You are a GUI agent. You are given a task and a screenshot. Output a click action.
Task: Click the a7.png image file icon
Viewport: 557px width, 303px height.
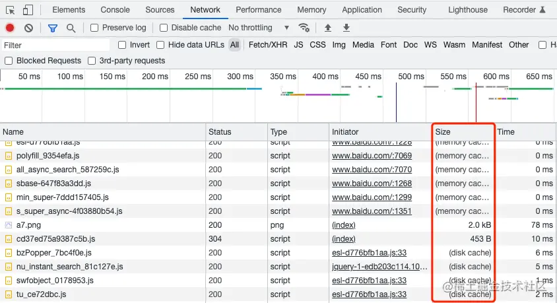[x=9, y=225]
